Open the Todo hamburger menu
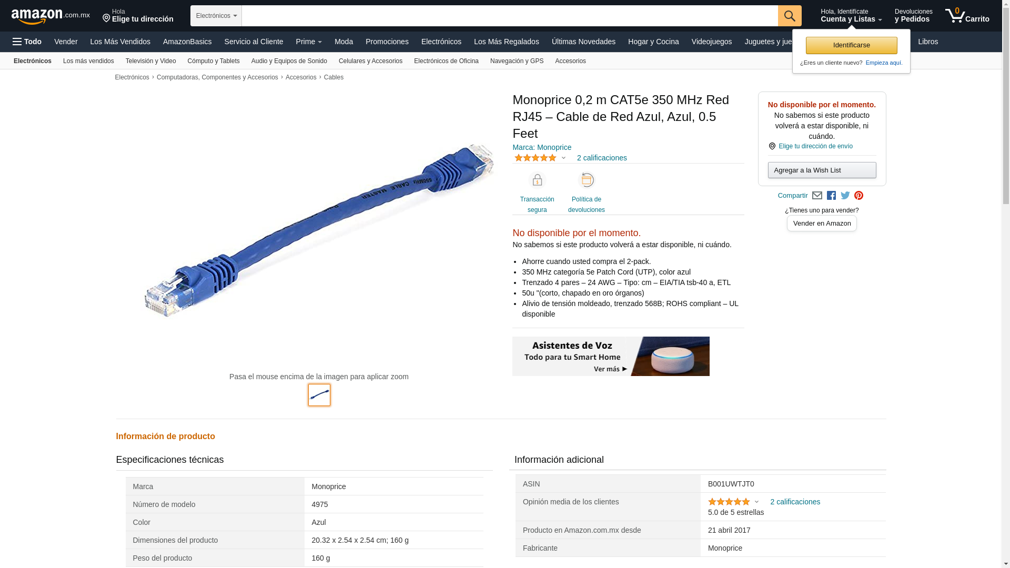1010x568 pixels. (x=27, y=42)
